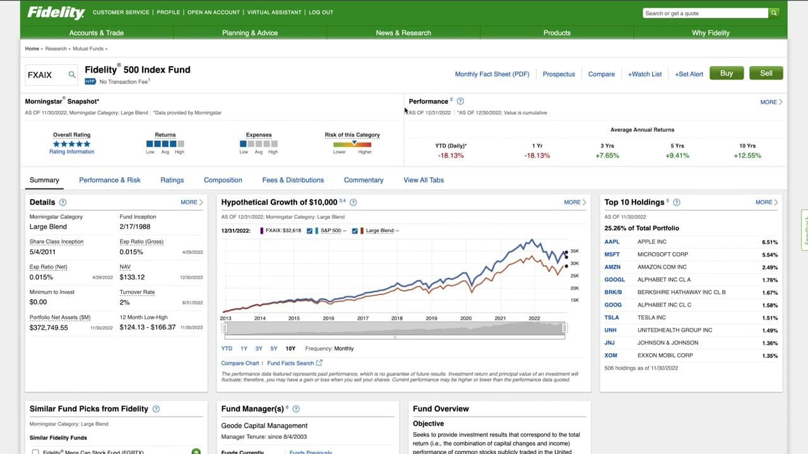
Task: Click the left handle of chart range slider
Action: click(224, 328)
